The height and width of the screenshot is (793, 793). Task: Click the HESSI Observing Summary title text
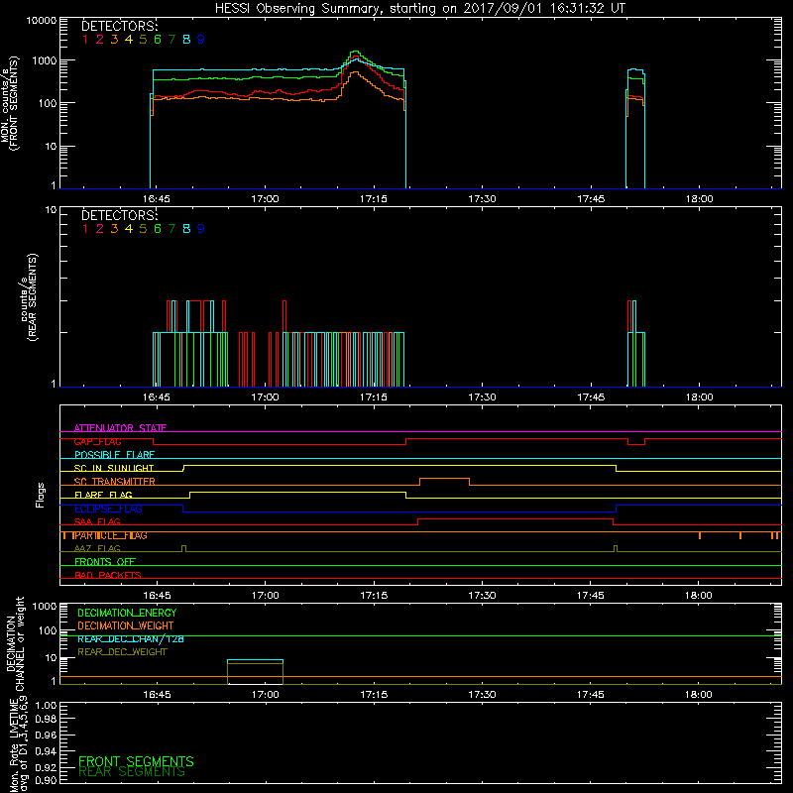point(419,8)
